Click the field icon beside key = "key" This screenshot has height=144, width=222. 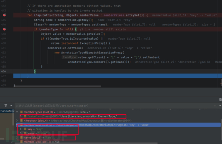pos(25,129)
